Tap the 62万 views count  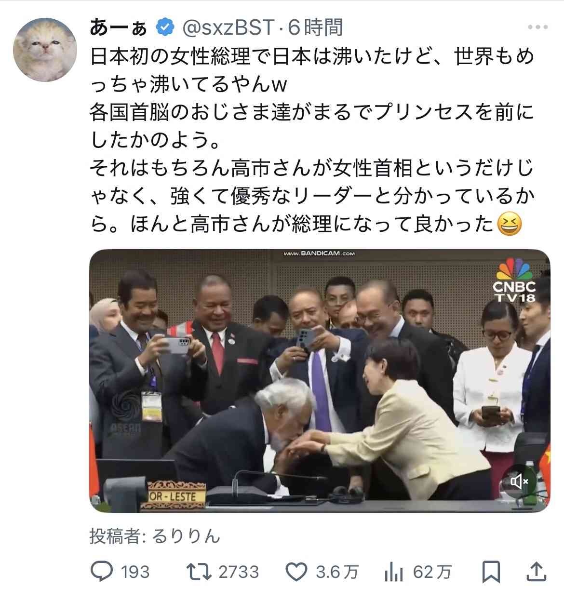click(432, 572)
